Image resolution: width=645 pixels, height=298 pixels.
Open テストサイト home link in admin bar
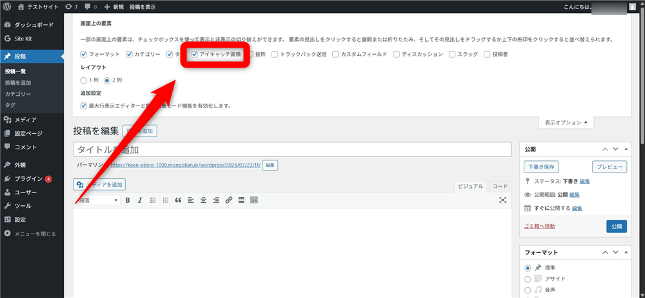point(39,6)
